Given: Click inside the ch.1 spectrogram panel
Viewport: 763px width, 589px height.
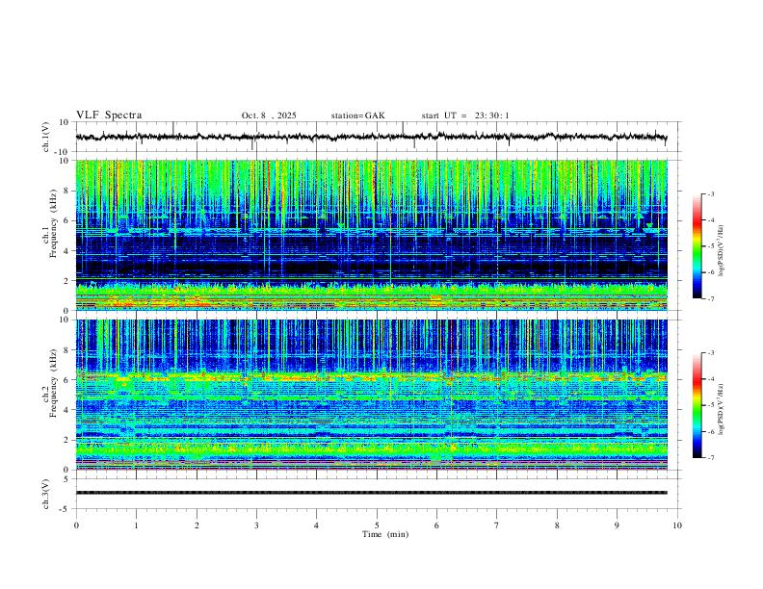Looking at the screenshot, I should [371, 235].
